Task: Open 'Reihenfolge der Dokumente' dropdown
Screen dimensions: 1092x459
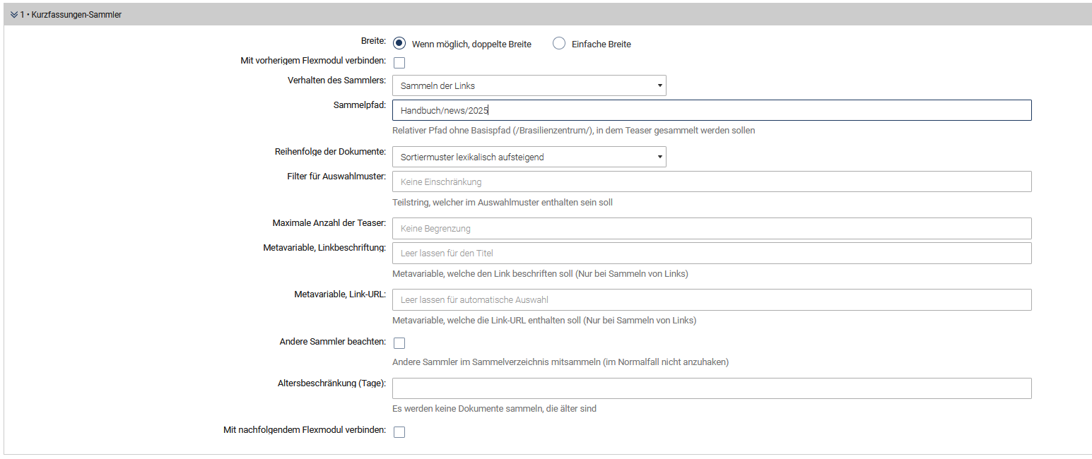Action: pyautogui.click(x=529, y=157)
